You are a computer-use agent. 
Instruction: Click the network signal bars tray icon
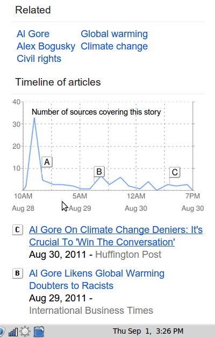[13, 332]
